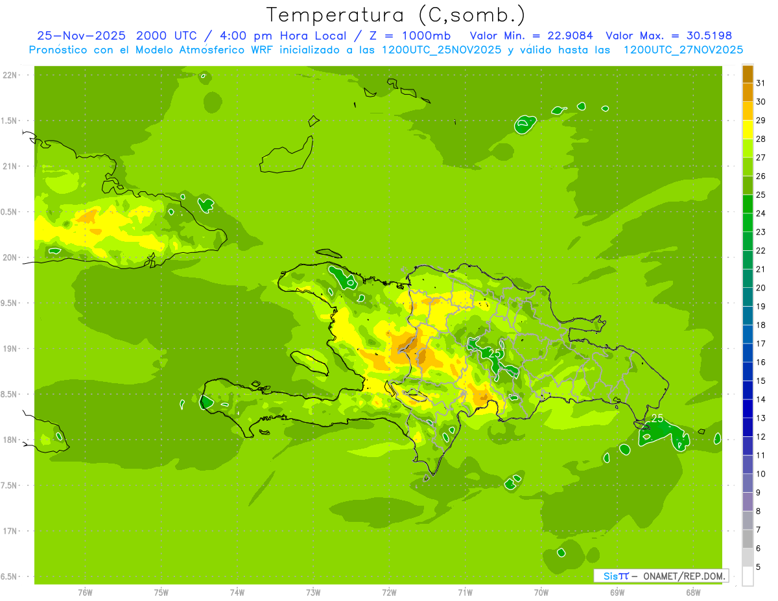Click the '76W' longitude axis label
The height and width of the screenshot is (601, 778).
pos(85,593)
